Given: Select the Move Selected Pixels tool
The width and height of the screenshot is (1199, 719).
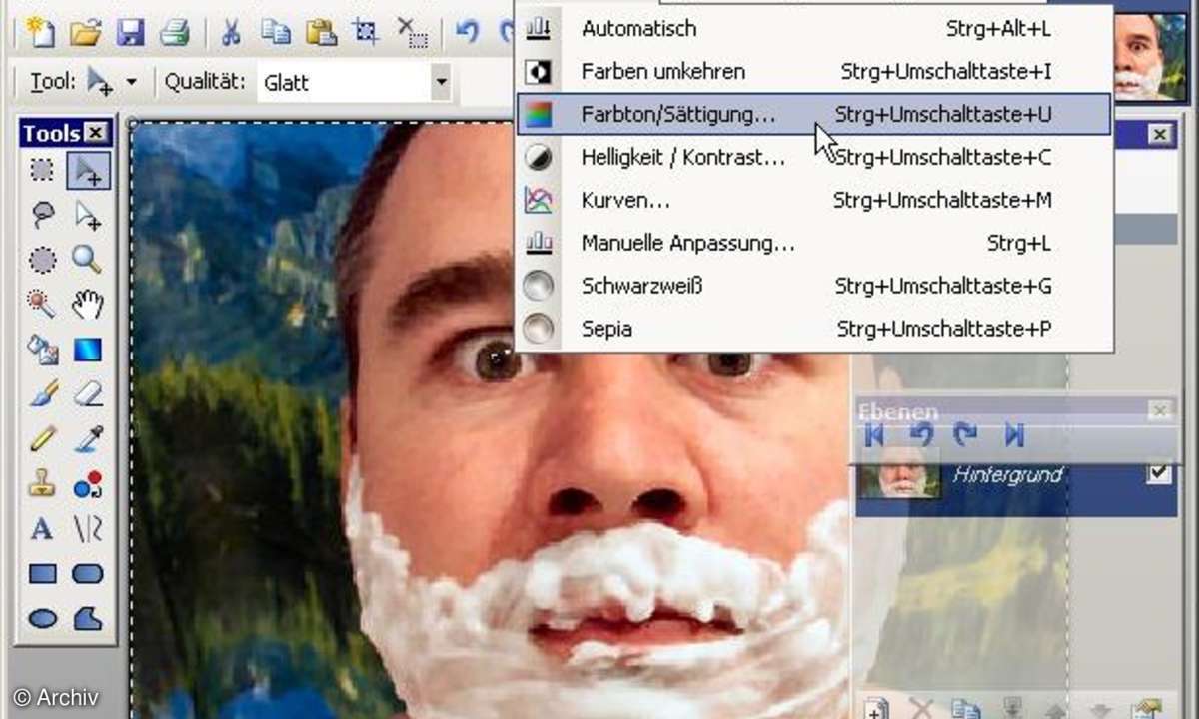Looking at the screenshot, I should (88, 215).
